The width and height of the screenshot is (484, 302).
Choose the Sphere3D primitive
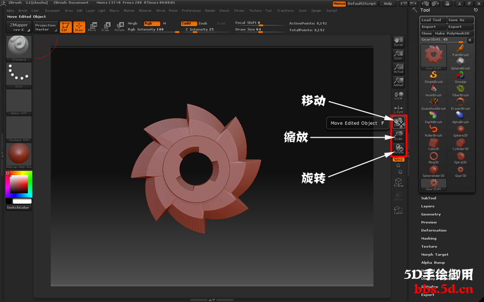(x=460, y=131)
